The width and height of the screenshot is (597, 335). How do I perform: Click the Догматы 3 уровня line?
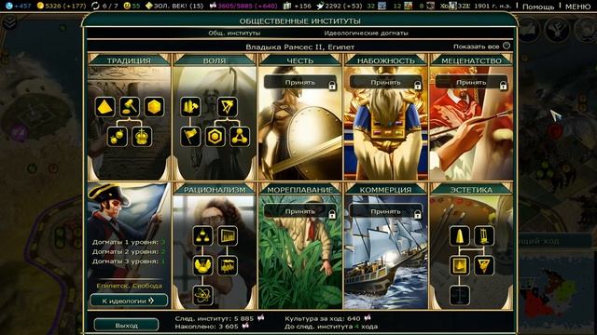coord(129,261)
